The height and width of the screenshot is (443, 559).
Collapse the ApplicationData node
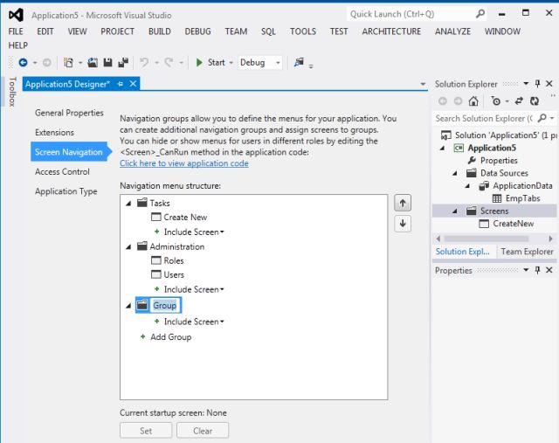coord(467,186)
